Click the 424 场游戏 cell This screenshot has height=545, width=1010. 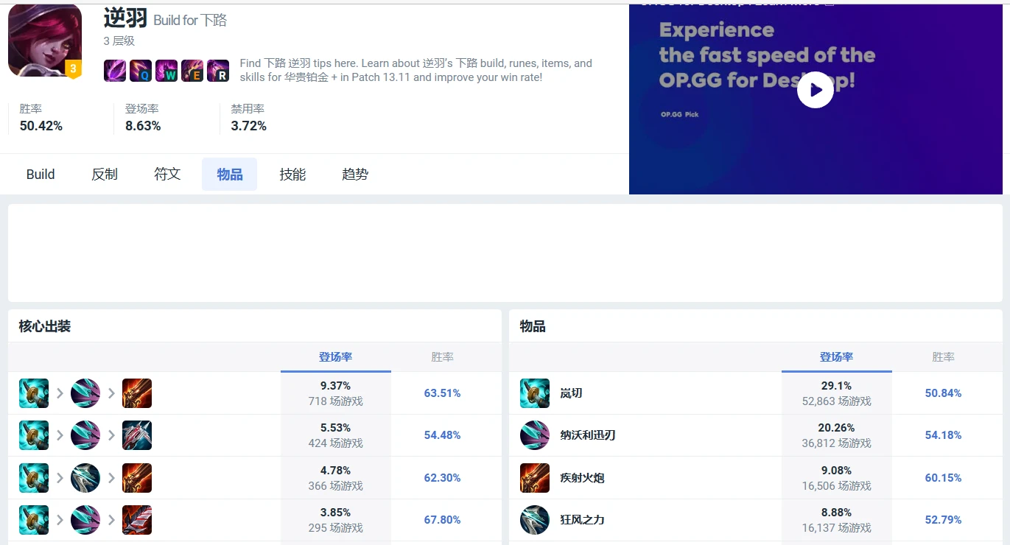(336, 443)
